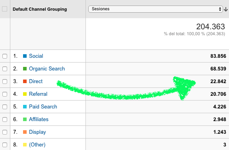
Task: Click the blue Social color square
Action: 25,56
